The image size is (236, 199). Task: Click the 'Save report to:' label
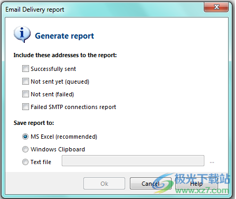click(34, 123)
